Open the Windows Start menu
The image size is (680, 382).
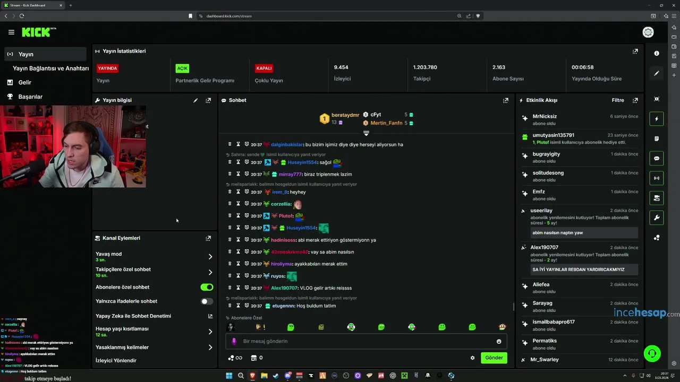point(229,376)
